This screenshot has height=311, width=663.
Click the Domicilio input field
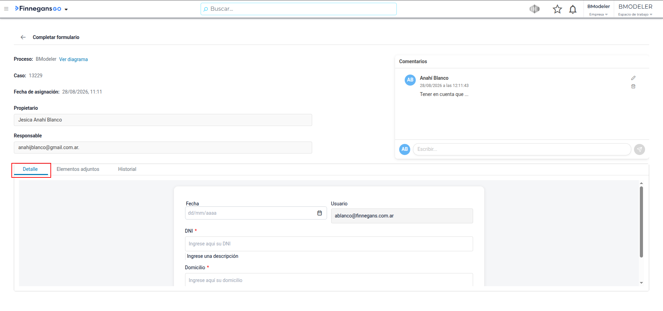(x=329, y=280)
